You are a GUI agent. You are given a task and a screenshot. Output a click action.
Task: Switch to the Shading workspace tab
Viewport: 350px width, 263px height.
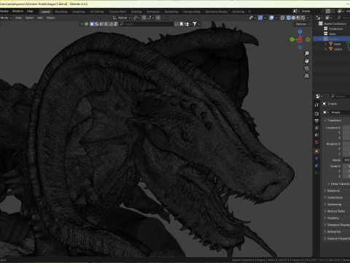[136, 12]
